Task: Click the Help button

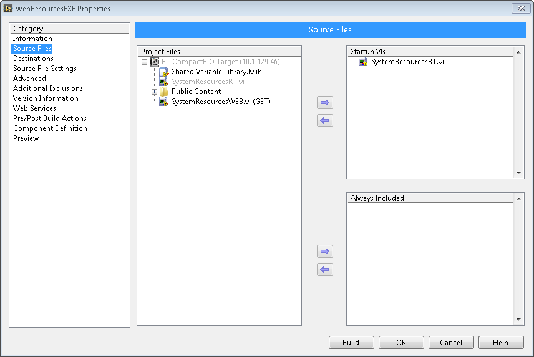Action: pyautogui.click(x=500, y=343)
